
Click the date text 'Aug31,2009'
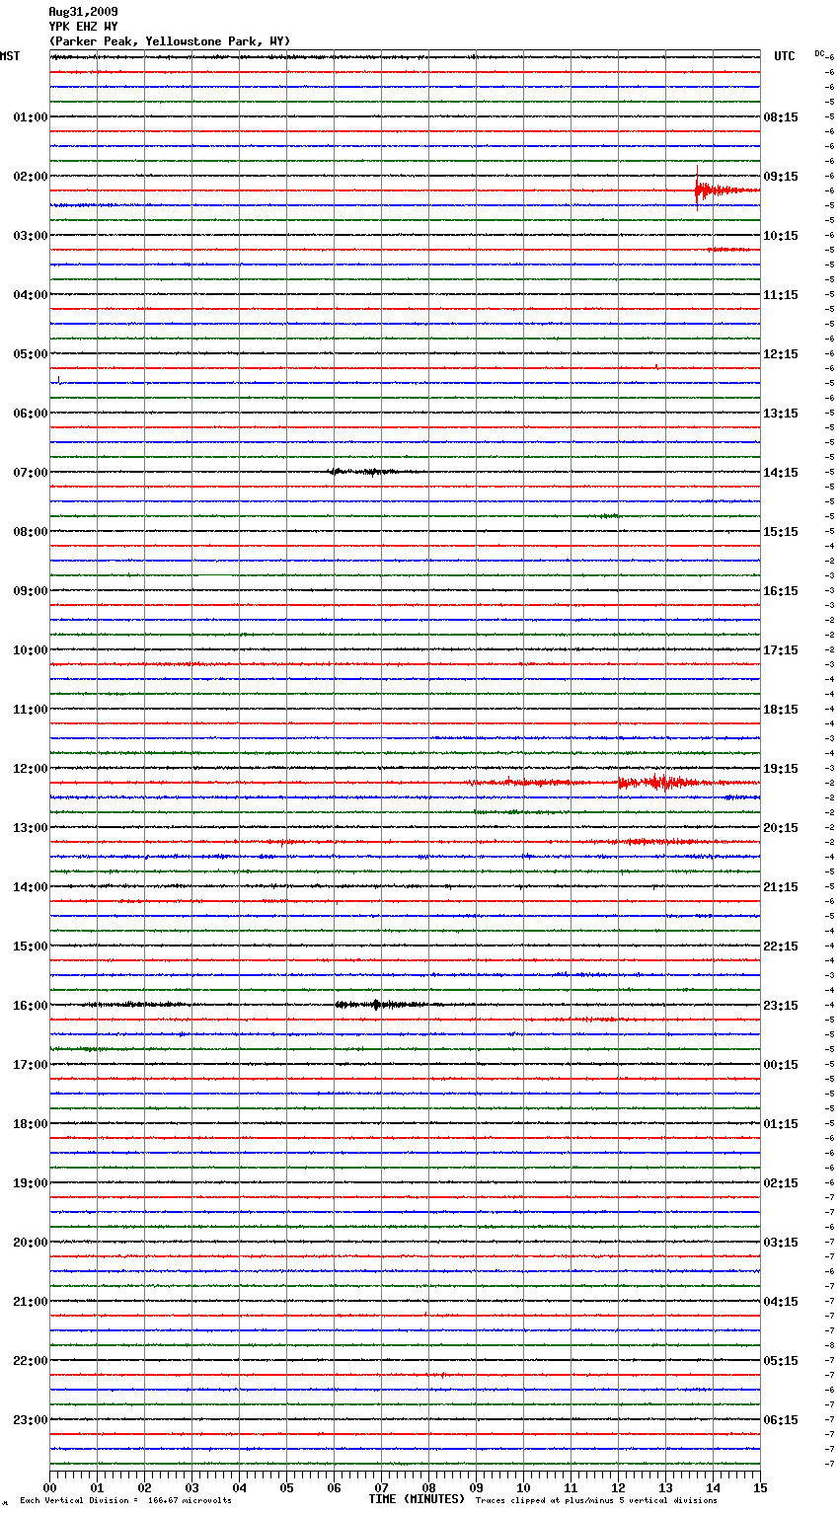tap(83, 12)
